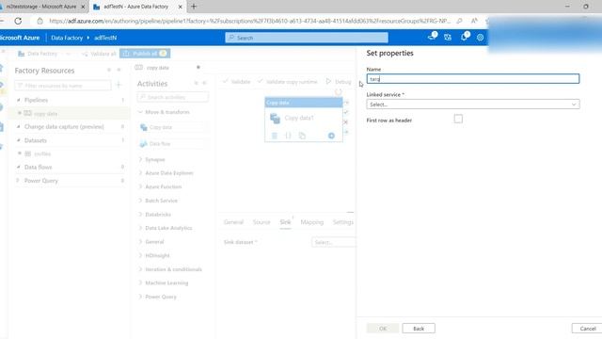
Task: Open the Sink dataset Select dropdown
Action: 334,242
